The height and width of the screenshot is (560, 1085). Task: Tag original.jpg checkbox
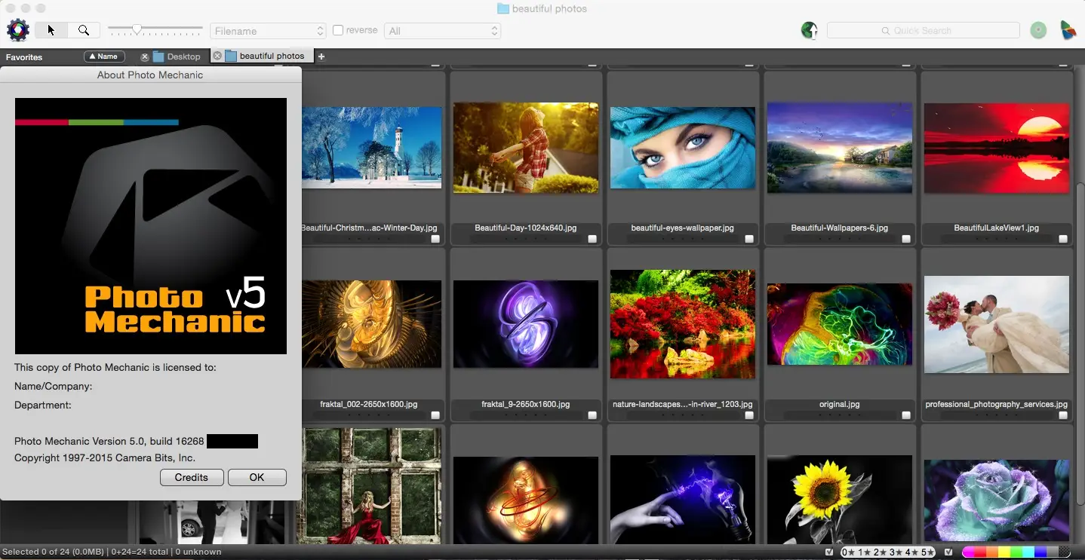point(906,415)
